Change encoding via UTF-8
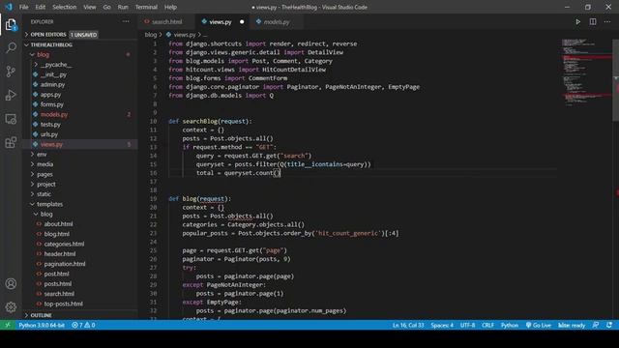The width and height of the screenshot is (619, 348). pos(468,325)
